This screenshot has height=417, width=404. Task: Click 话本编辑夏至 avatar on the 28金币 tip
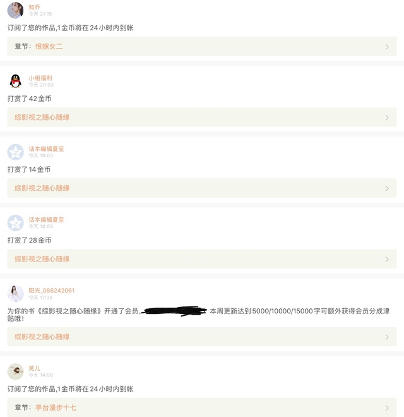click(x=15, y=222)
